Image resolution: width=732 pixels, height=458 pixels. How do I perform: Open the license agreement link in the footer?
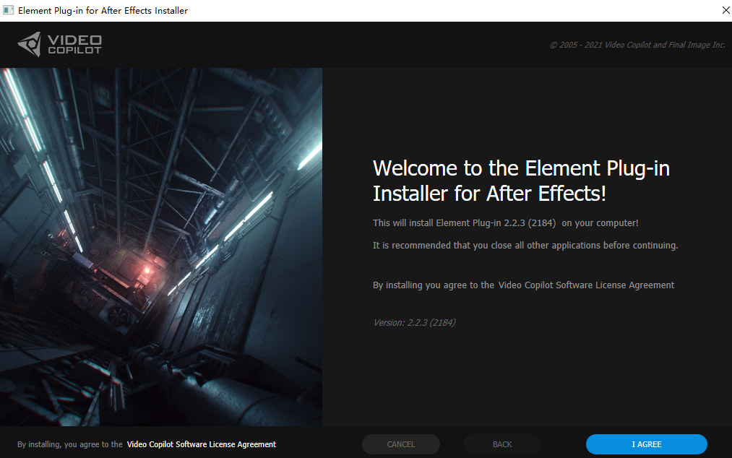(x=201, y=444)
